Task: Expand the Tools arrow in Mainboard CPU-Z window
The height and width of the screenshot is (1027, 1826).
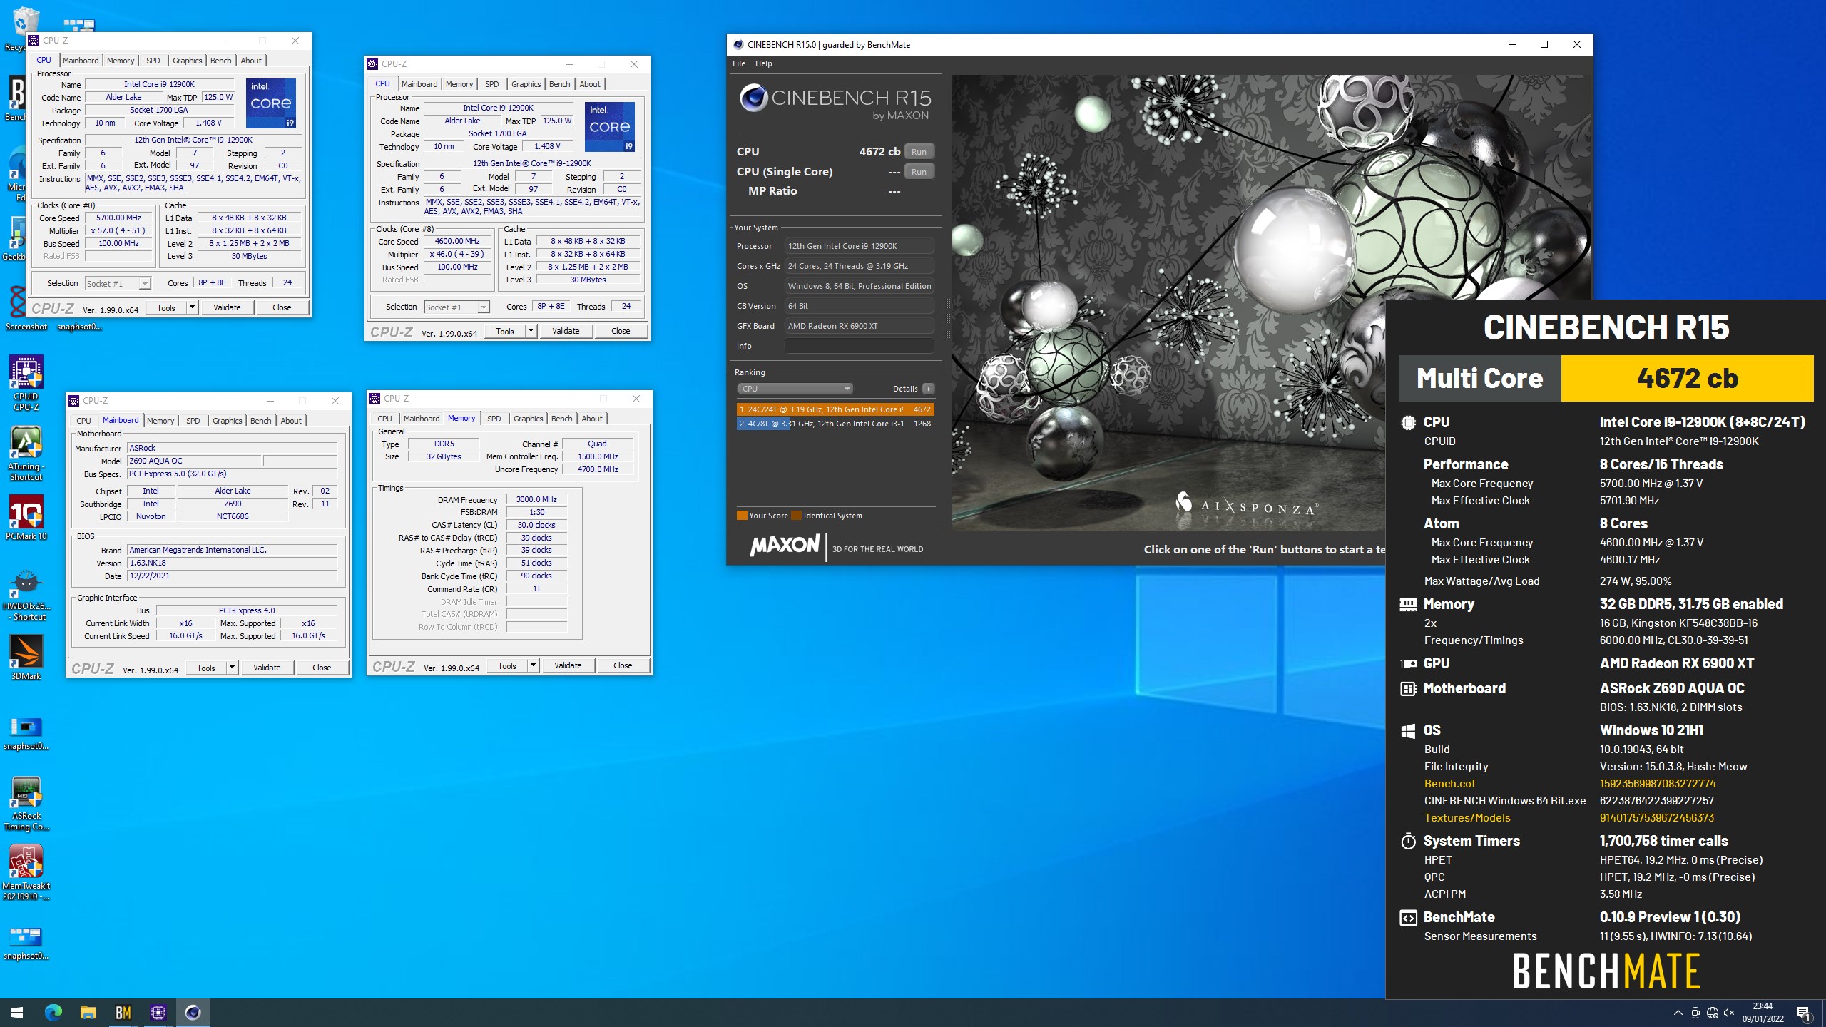Action: coord(232,668)
